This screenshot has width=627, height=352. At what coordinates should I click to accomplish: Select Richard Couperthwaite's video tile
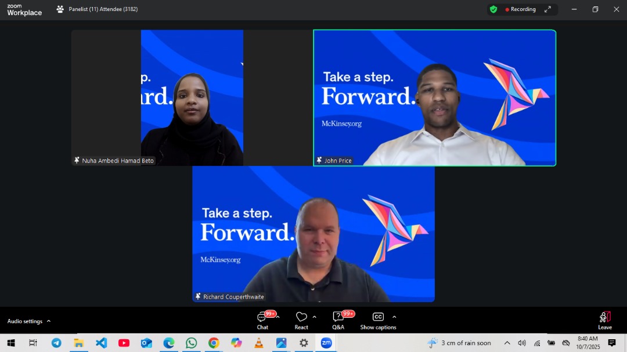pyautogui.click(x=313, y=234)
